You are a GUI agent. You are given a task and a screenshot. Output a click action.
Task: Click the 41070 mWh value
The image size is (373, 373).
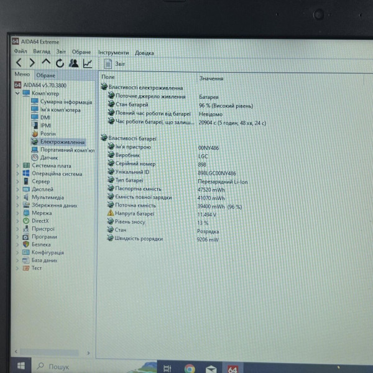[x=211, y=198]
